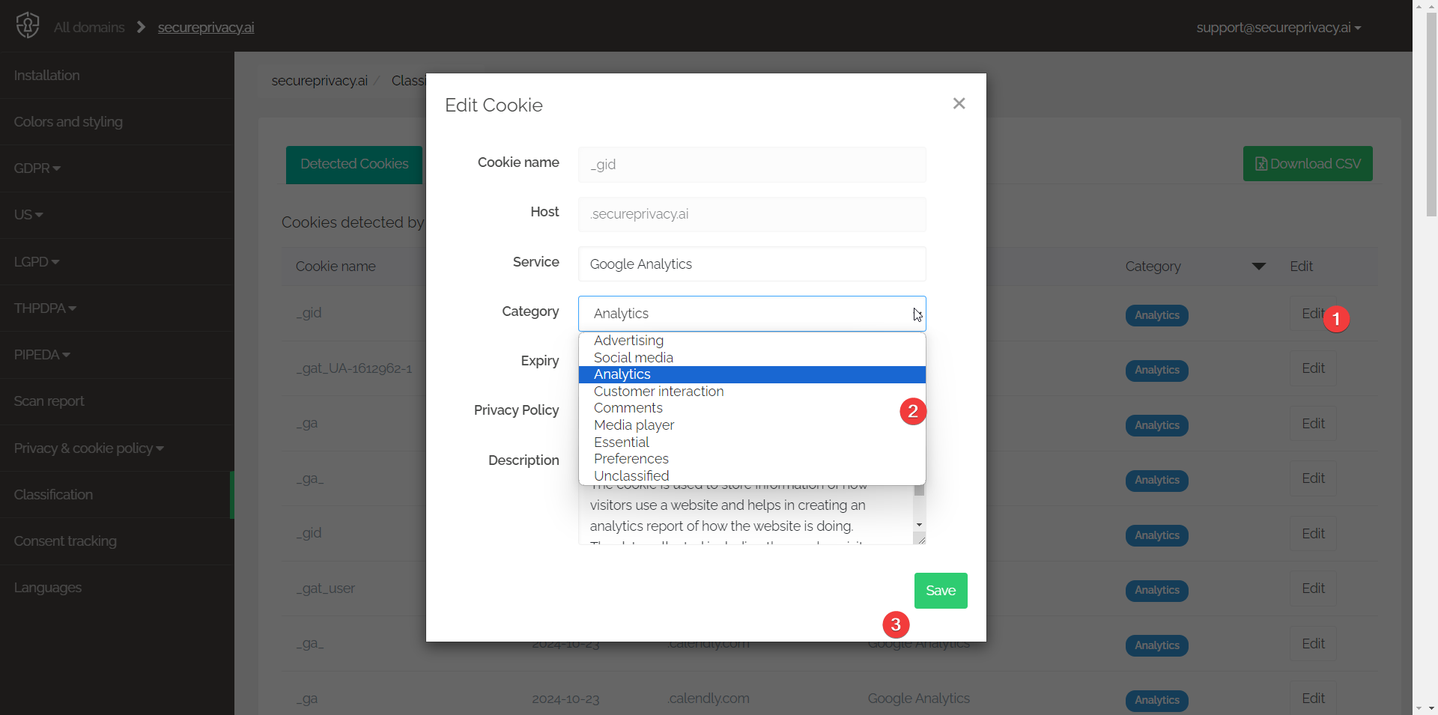Select Advertising from the category list
Image resolution: width=1438 pixels, height=715 pixels.
click(628, 340)
